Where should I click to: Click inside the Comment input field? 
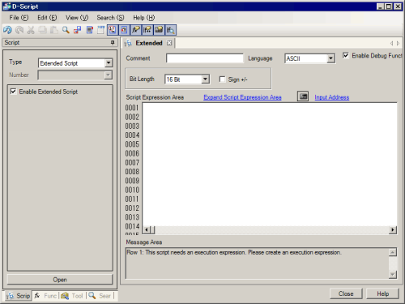(x=205, y=58)
